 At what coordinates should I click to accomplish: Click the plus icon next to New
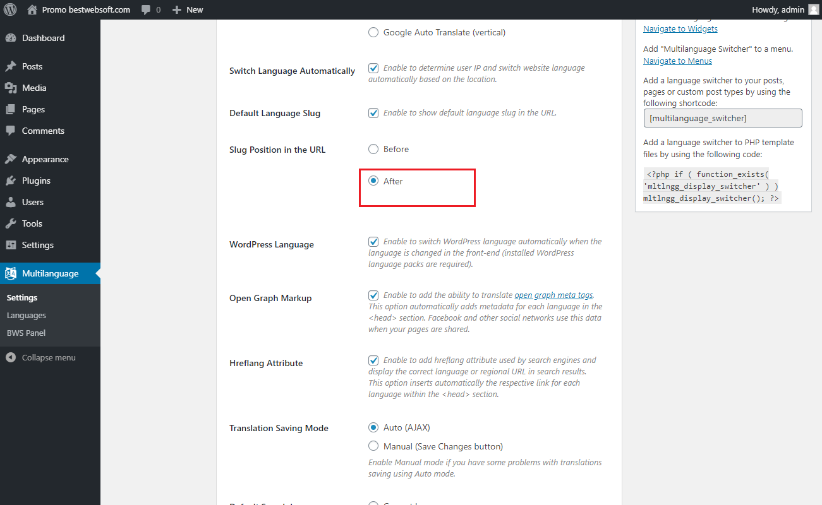pyautogui.click(x=177, y=10)
